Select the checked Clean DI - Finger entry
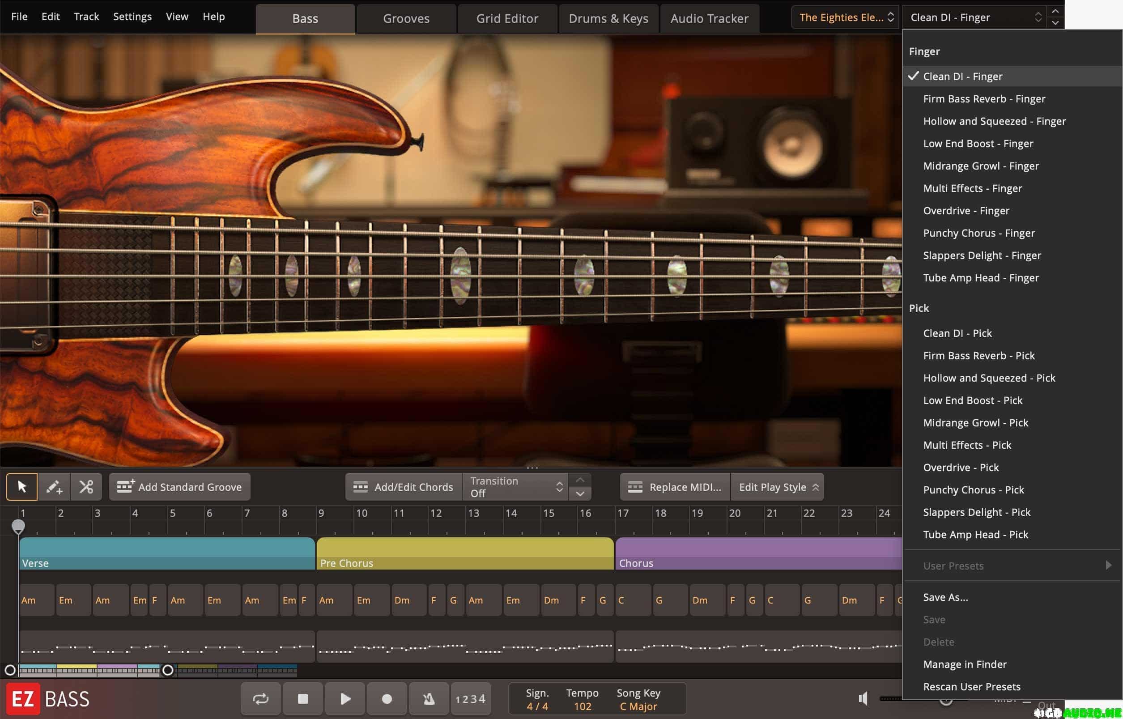This screenshot has width=1123, height=719. 1012,76
